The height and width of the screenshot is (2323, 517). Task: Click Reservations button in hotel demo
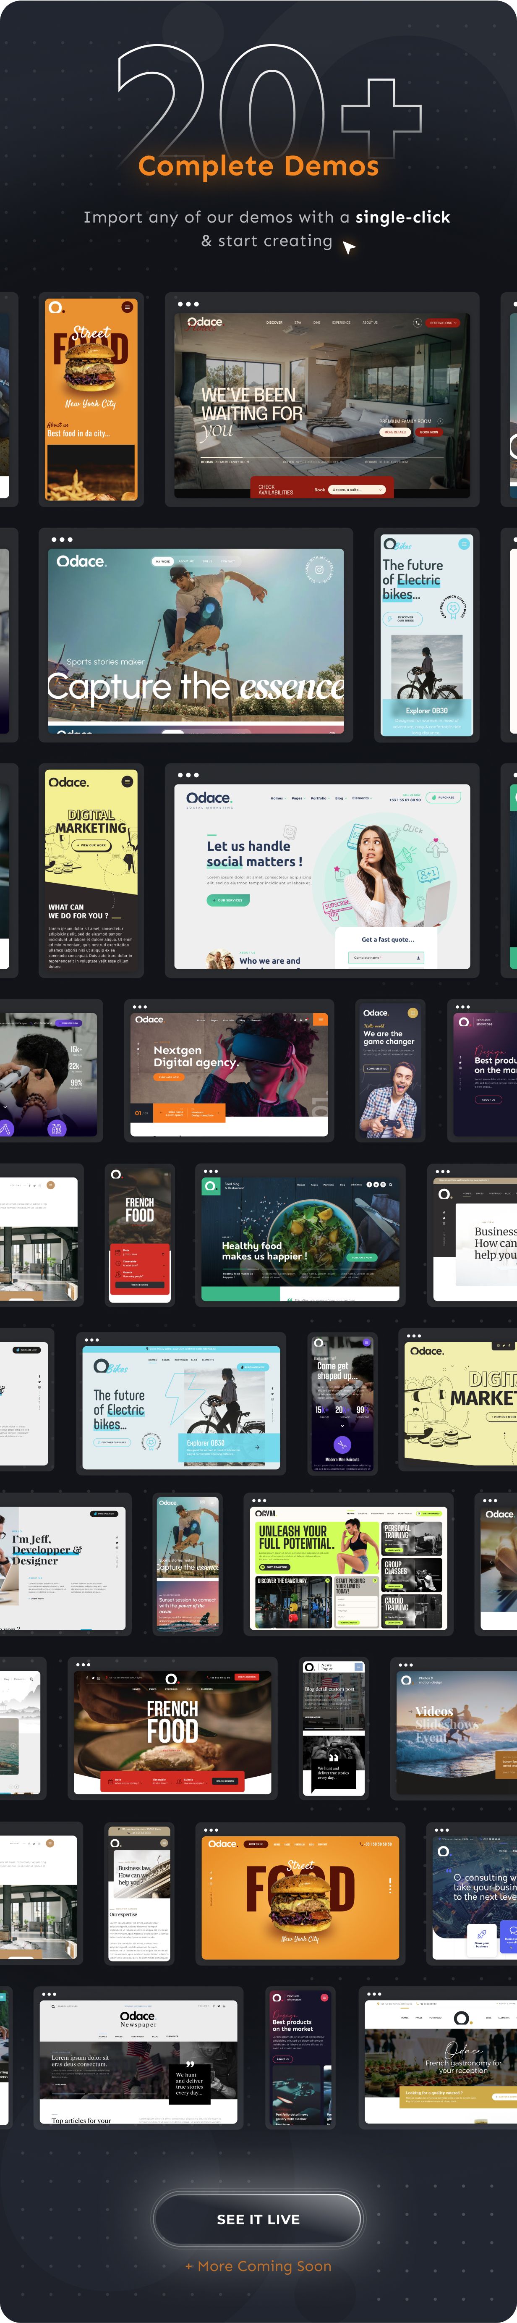pos(443,323)
